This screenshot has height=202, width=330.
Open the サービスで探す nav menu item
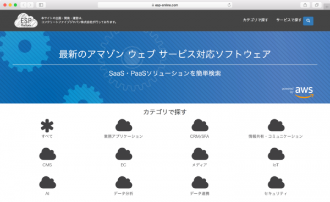point(289,20)
